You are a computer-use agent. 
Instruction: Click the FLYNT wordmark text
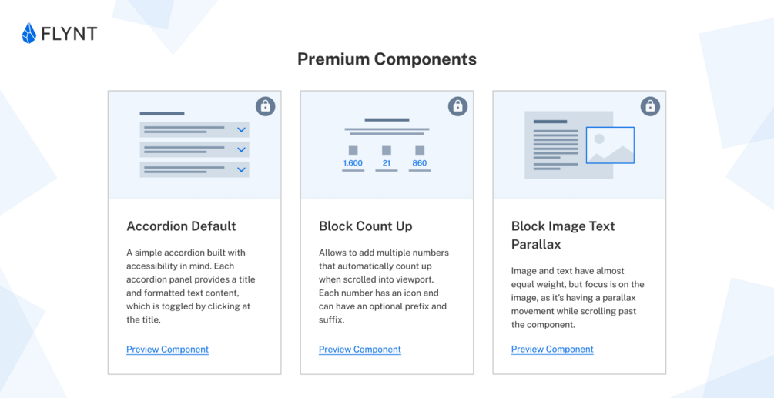pyautogui.click(x=69, y=34)
